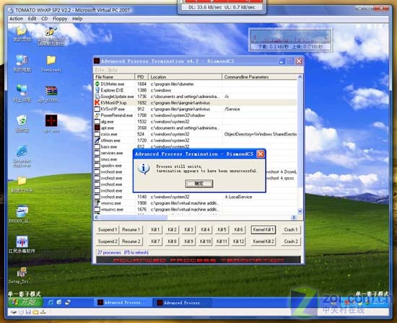397x323 pixels.
Task: Sort by Location column header
Action: [x=185, y=77]
